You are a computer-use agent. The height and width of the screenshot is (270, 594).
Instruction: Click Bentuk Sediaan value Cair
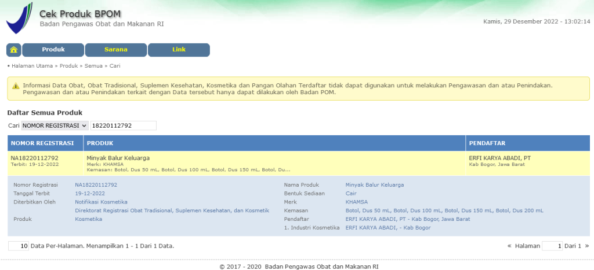[x=351, y=193]
